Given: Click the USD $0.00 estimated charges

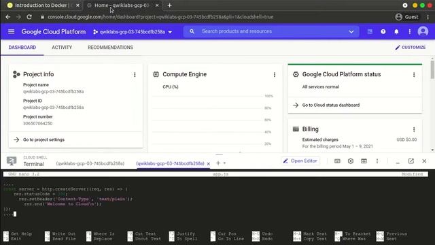Looking at the screenshot, I should (406, 140).
